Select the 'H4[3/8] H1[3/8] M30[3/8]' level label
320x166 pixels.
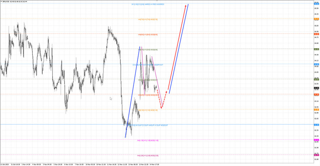(148, 80)
